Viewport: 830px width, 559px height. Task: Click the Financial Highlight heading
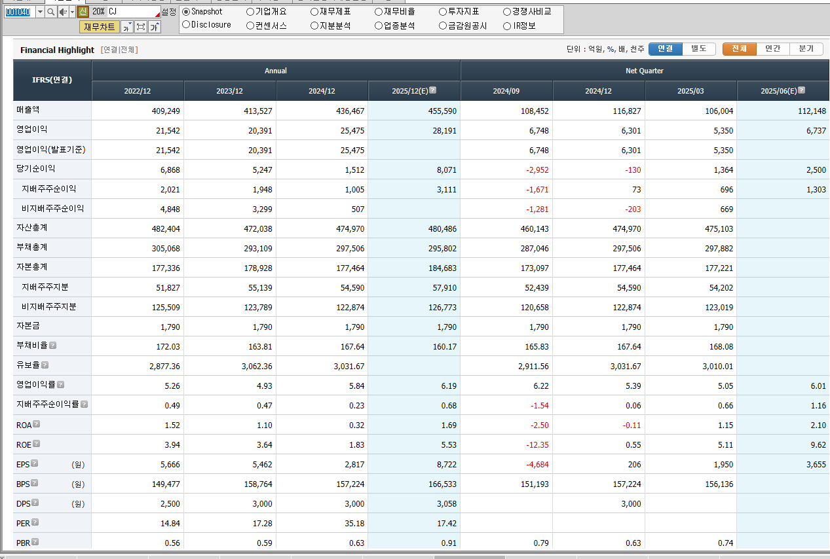click(x=57, y=50)
